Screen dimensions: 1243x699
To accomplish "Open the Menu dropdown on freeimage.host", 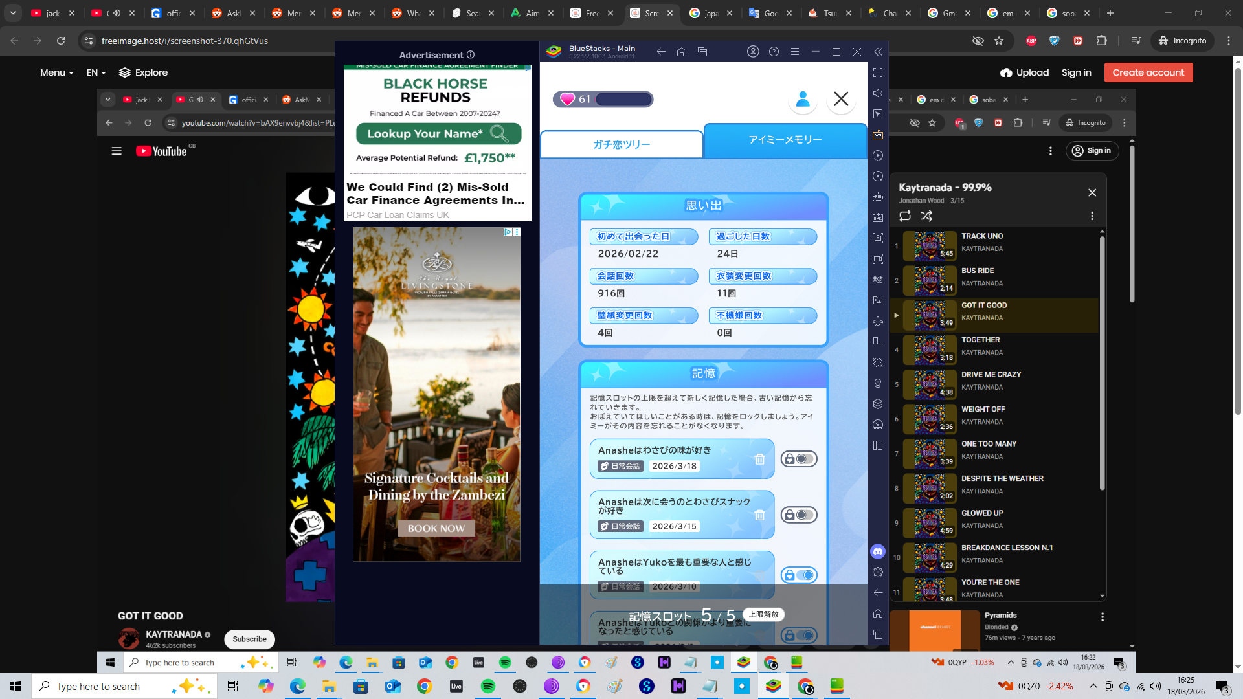I will pos(56,72).
